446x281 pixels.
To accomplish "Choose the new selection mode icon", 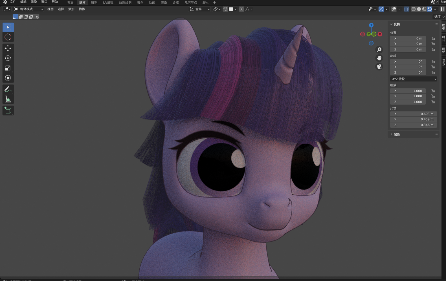I will coord(15,17).
